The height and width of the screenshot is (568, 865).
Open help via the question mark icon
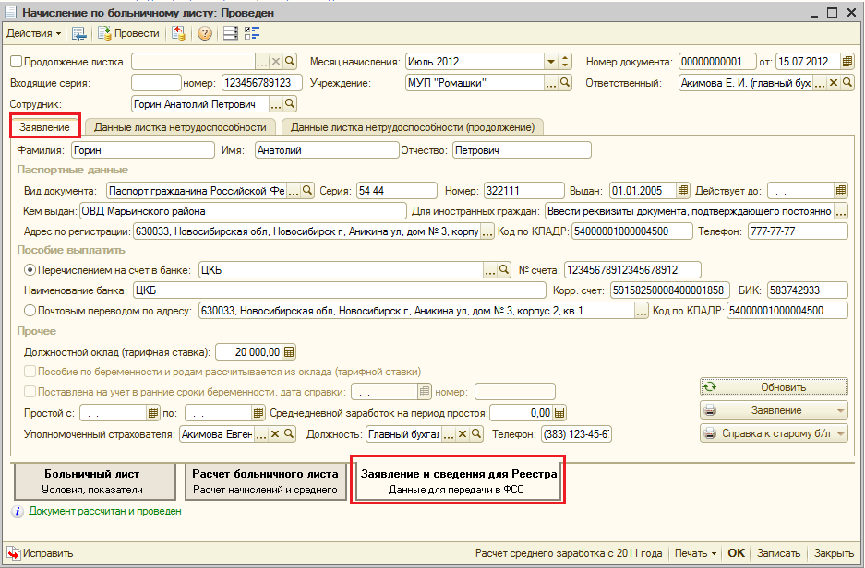pos(205,33)
